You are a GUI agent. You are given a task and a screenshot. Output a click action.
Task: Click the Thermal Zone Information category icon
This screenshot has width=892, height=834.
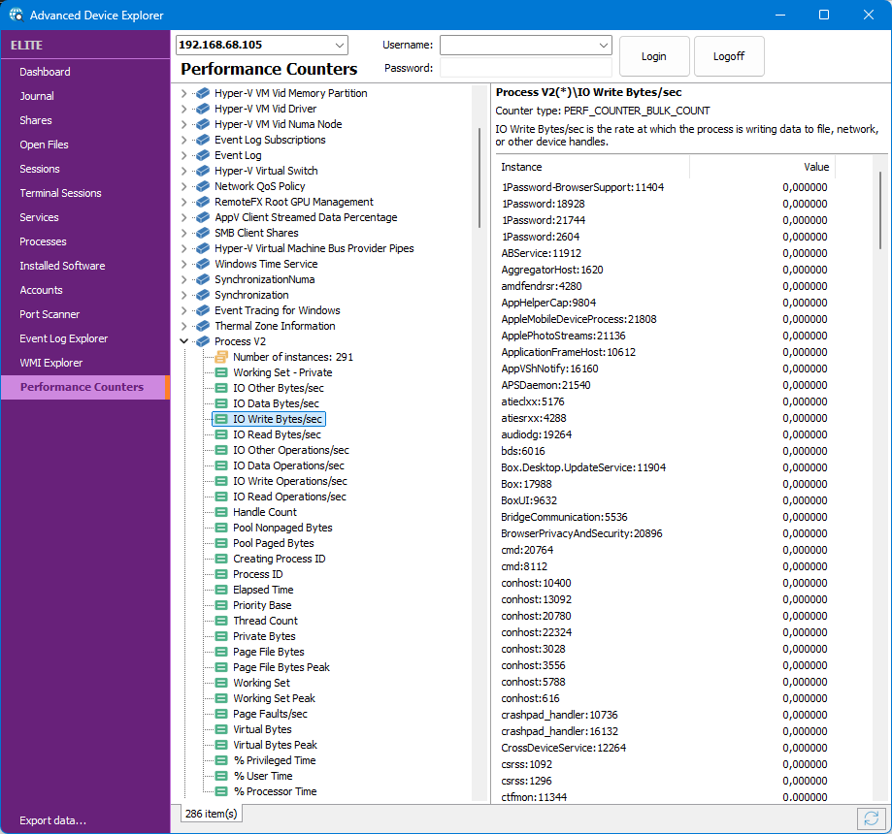tap(202, 326)
